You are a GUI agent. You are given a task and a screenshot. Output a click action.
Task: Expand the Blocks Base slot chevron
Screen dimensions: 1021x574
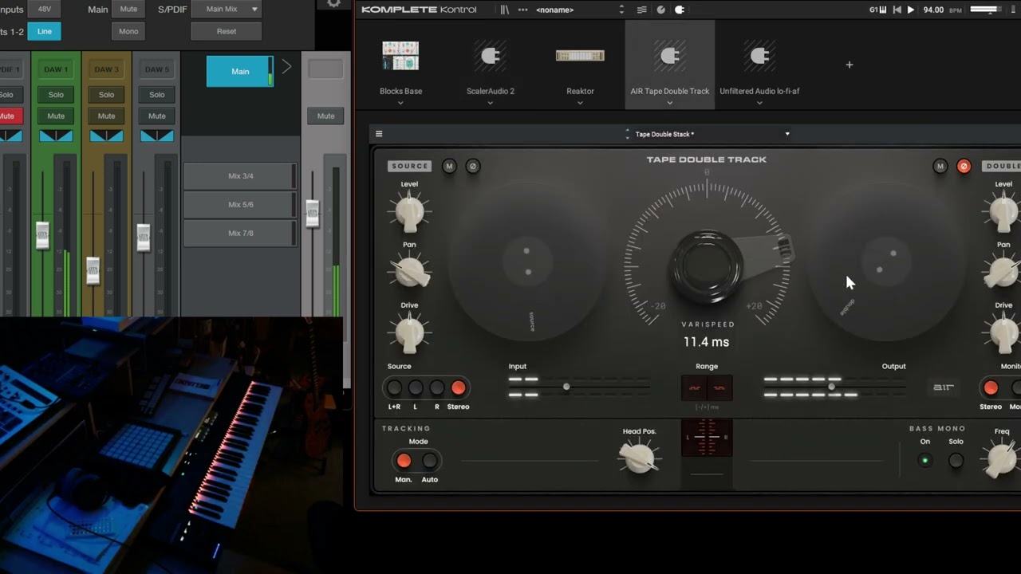point(400,103)
